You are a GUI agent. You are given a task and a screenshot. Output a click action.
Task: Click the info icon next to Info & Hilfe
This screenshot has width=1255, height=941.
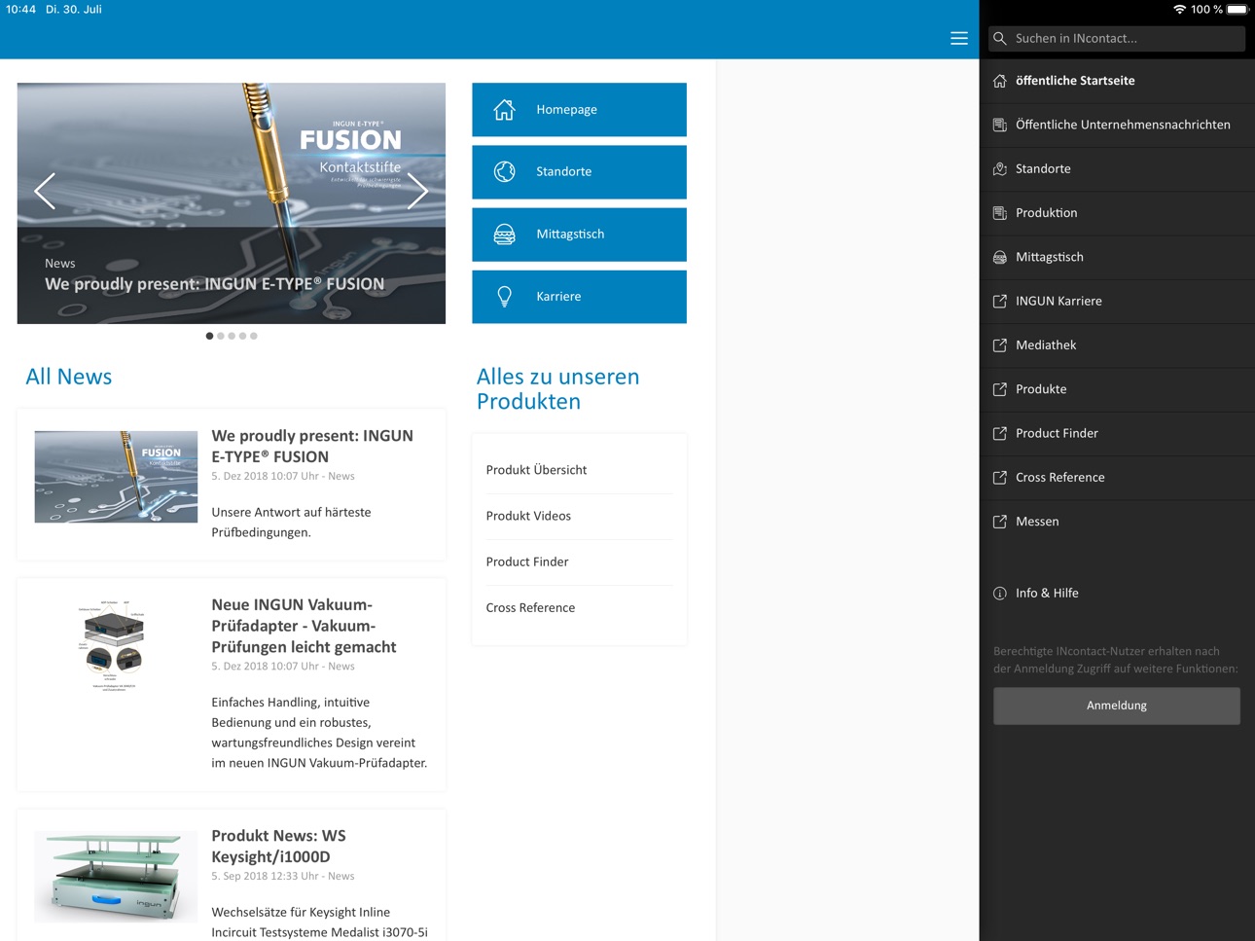[999, 594]
